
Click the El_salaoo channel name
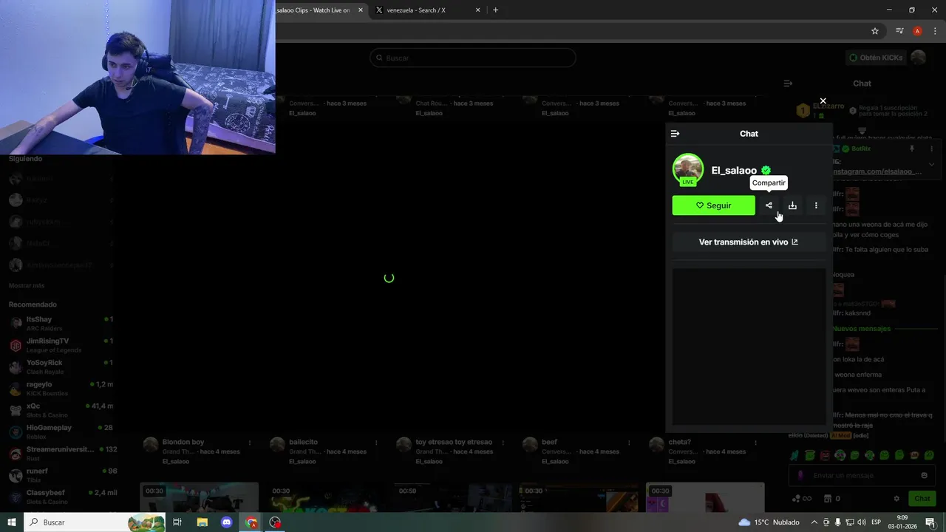[734, 171]
